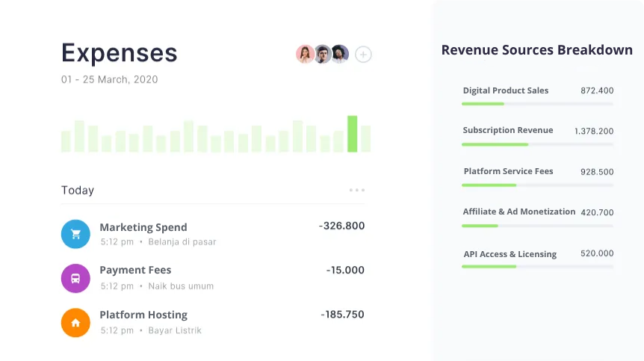Select the Subscription Revenue label
Screen dimensions: 644x361
[x=508, y=131]
